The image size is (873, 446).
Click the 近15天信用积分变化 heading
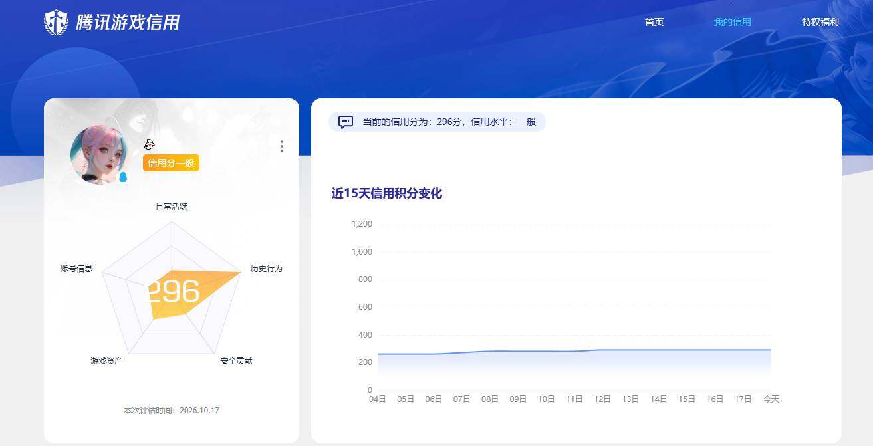(x=387, y=193)
